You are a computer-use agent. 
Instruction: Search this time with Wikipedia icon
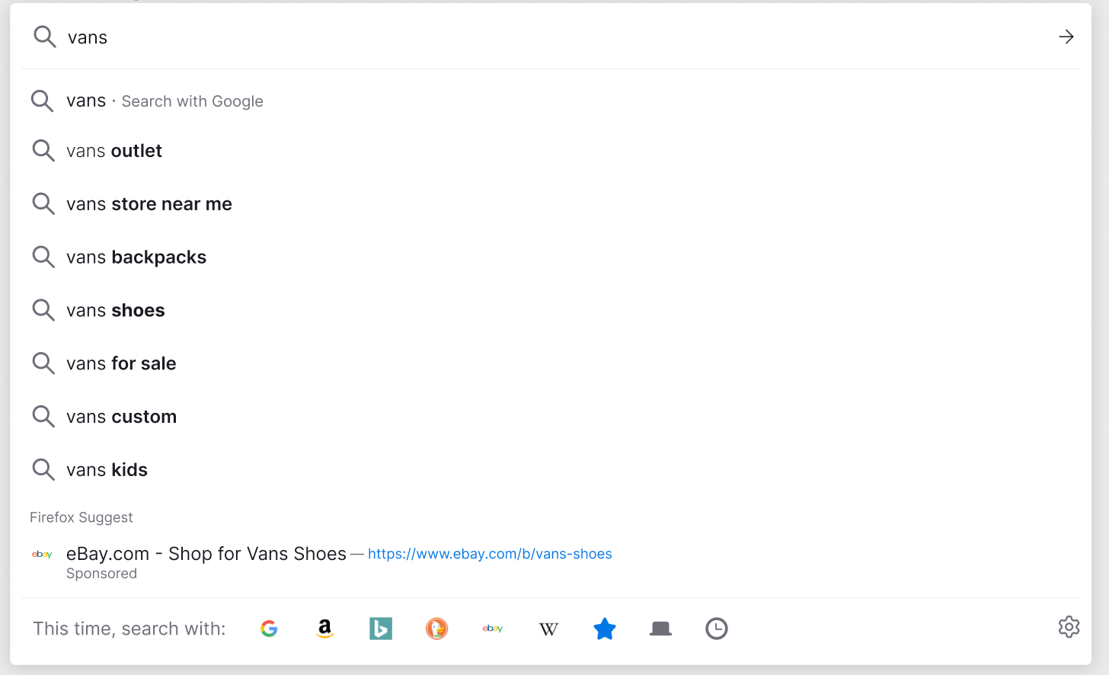548,629
